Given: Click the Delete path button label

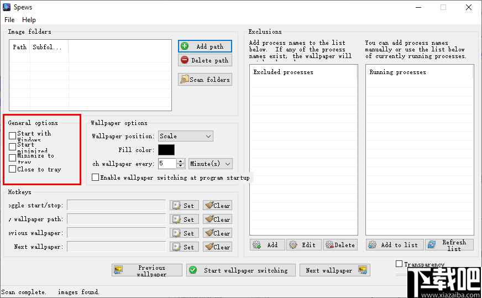Looking at the screenshot, I should (210, 60).
